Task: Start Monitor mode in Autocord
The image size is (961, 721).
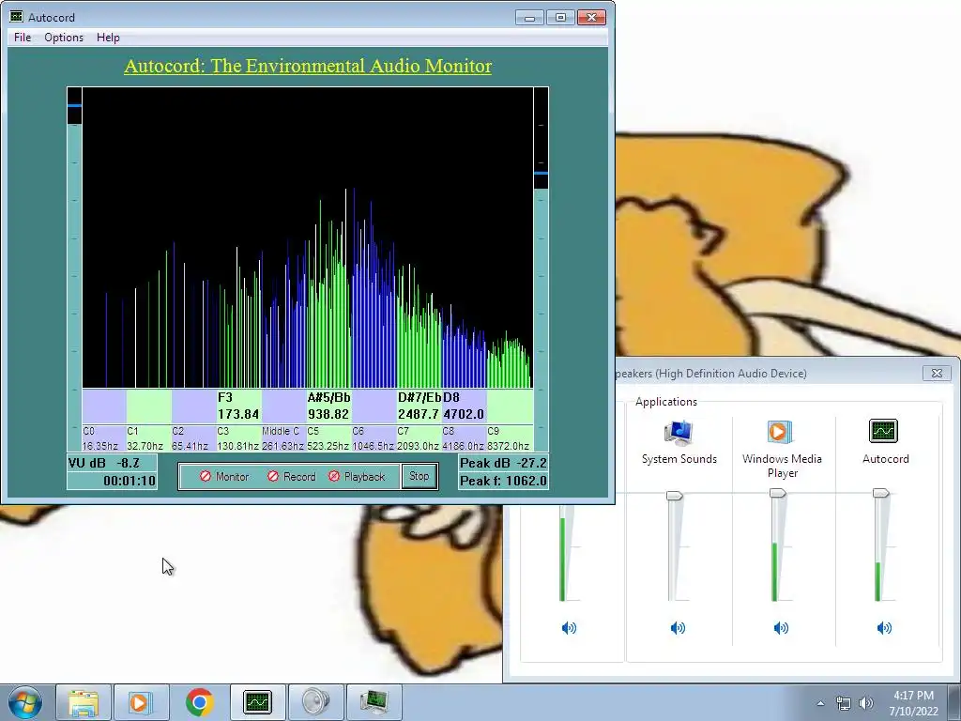Action: [x=224, y=476]
